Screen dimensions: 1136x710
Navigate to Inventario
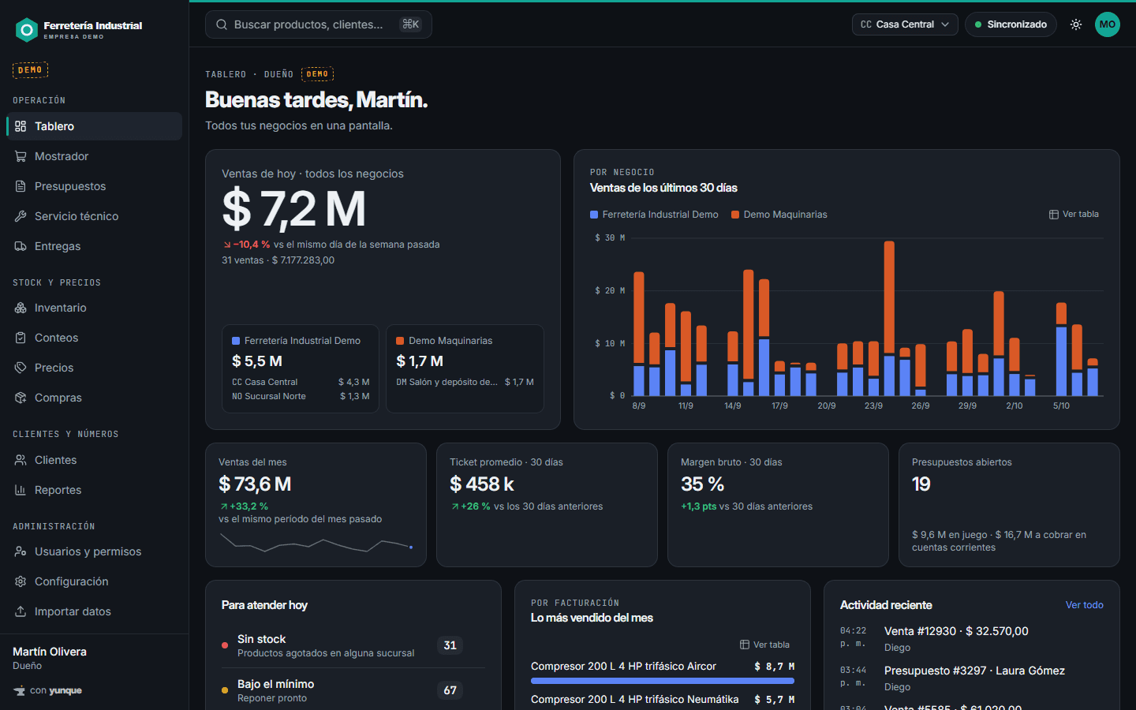[94, 308]
